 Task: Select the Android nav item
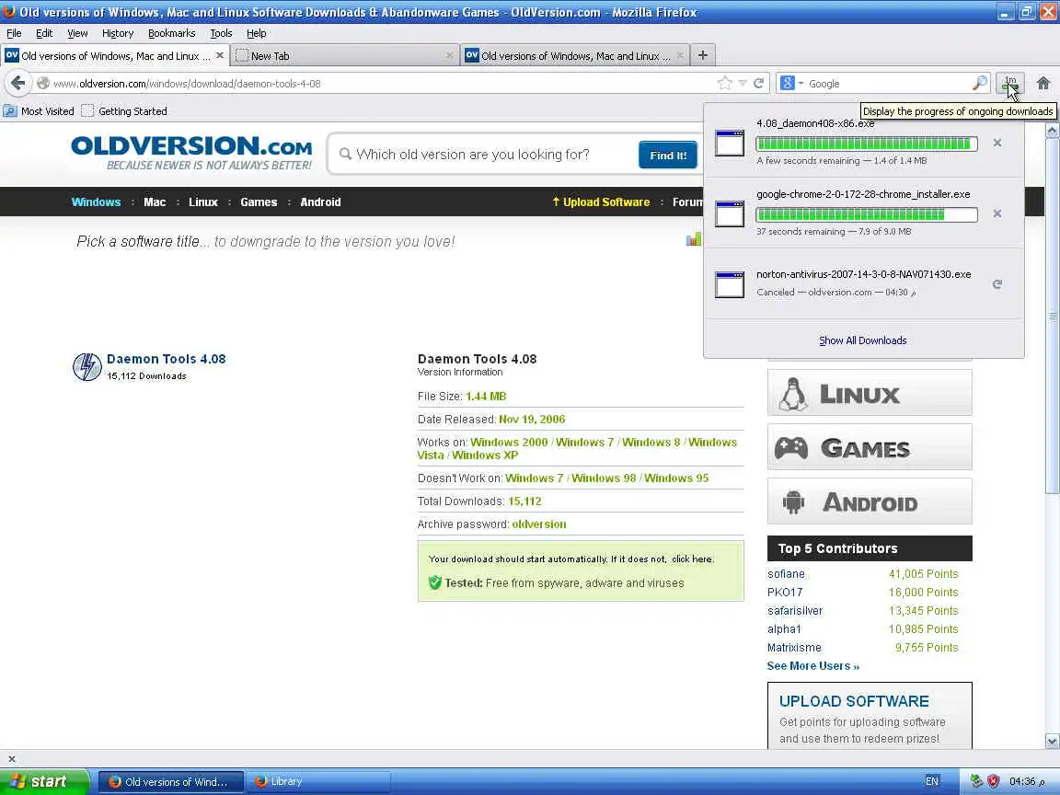320,202
